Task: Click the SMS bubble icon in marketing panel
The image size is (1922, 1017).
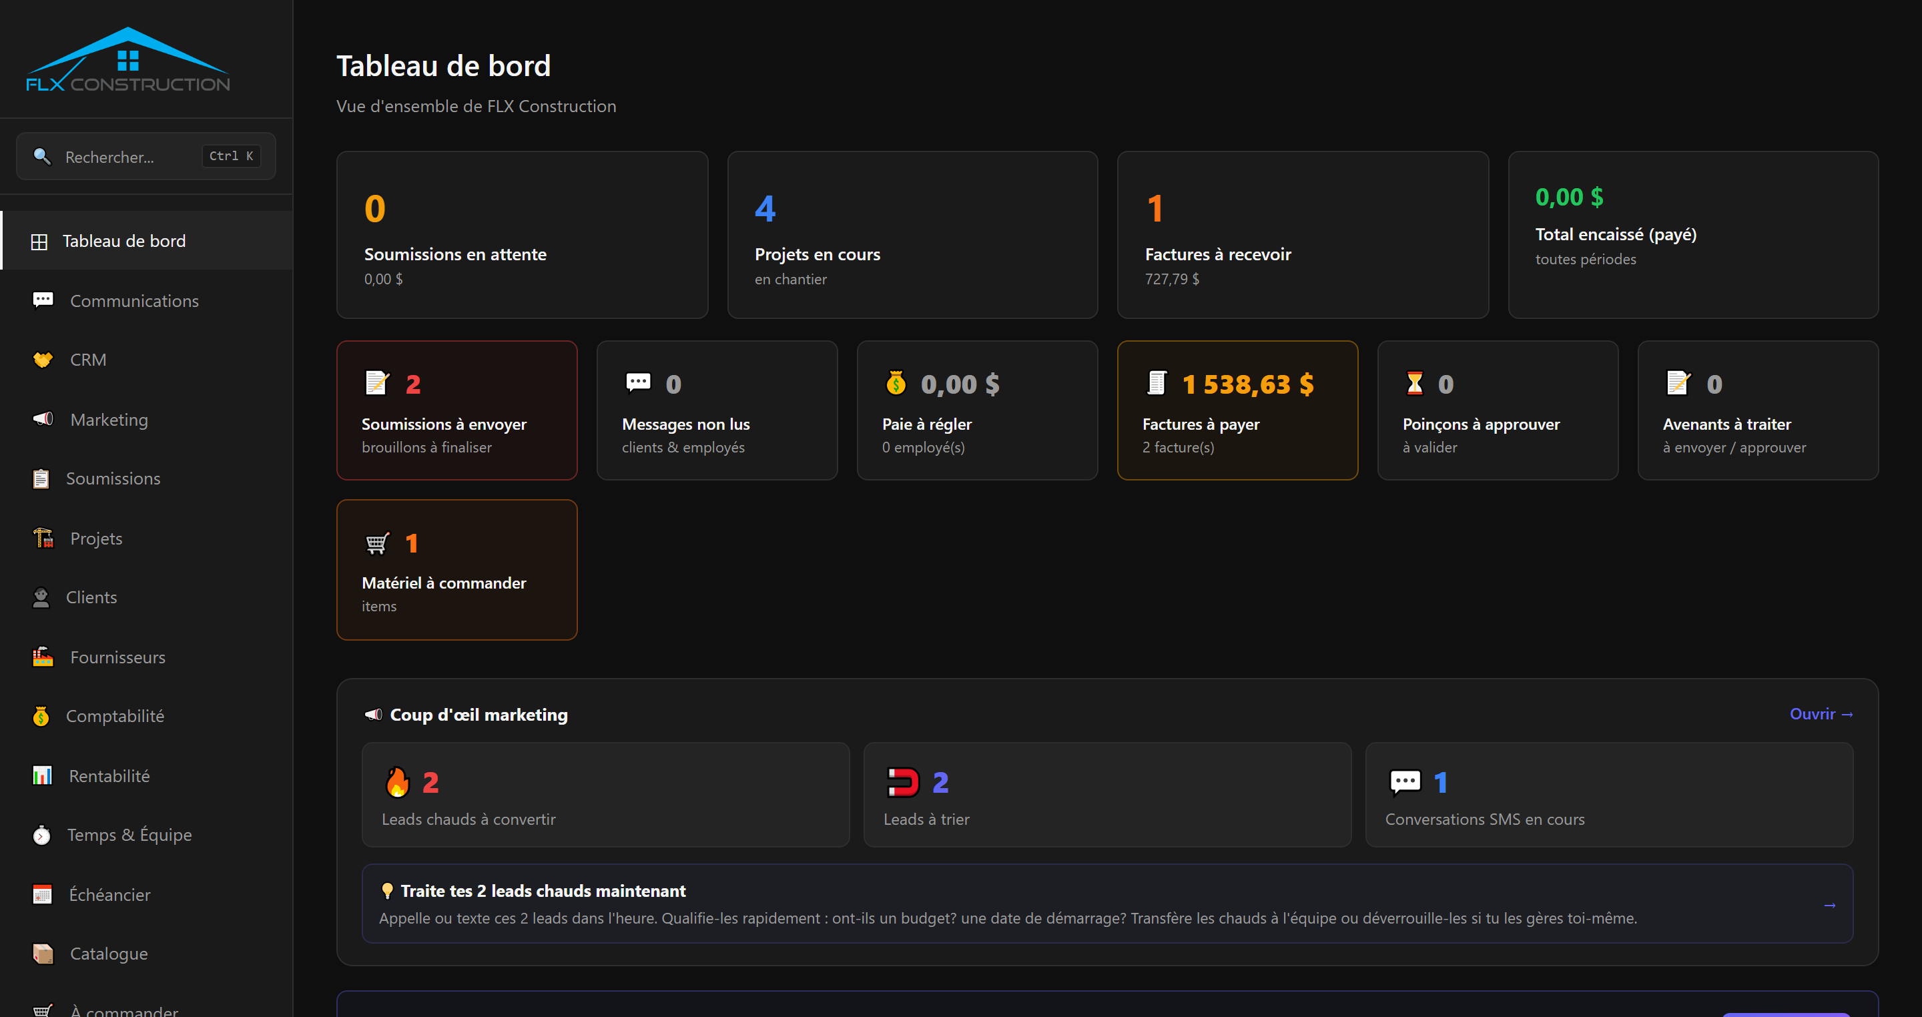Action: tap(1405, 782)
